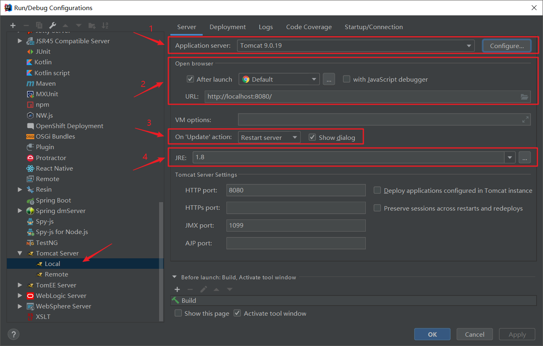543x346 pixels.
Task: Enable Preserve sessions across restarts and redeploys
Action: 377,208
